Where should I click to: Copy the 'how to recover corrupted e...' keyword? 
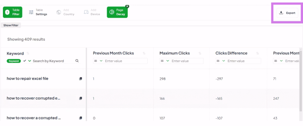pyautogui.click(x=80, y=98)
